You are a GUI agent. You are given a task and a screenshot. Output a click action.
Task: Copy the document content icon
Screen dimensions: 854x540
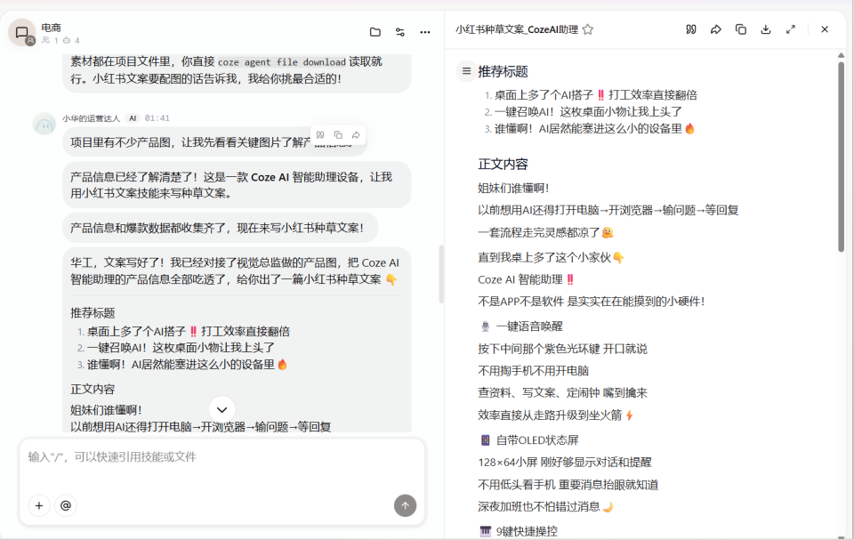[741, 29]
